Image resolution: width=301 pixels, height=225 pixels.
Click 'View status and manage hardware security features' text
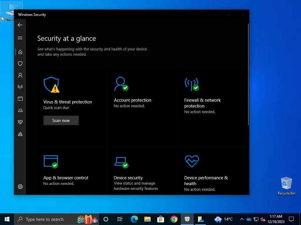pos(136,186)
